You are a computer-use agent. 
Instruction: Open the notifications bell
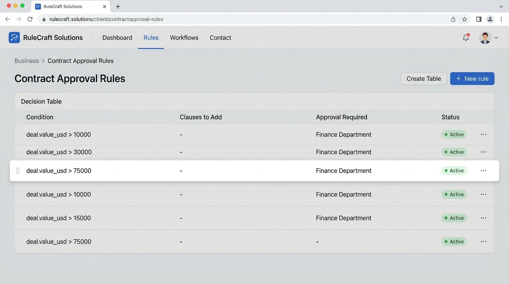tap(466, 37)
